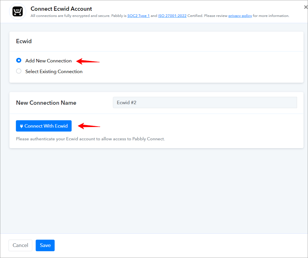Close the Connect Ecwid Account dialog
The image size is (308, 258).
tap(306, 7)
